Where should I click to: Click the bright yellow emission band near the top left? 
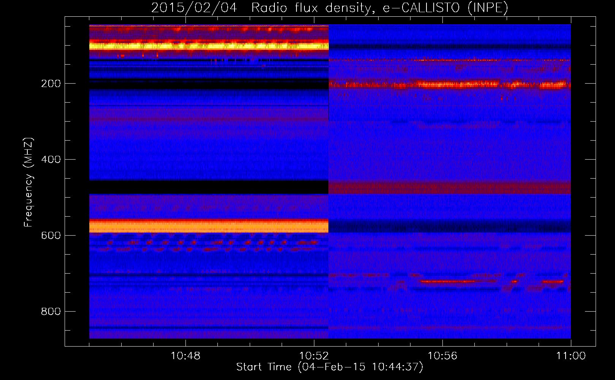point(209,46)
